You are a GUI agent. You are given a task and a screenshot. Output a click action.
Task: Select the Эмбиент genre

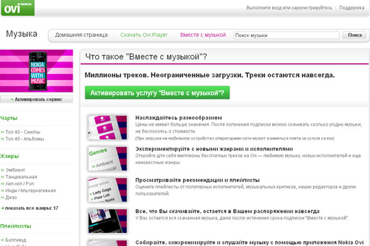tap(15, 170)
